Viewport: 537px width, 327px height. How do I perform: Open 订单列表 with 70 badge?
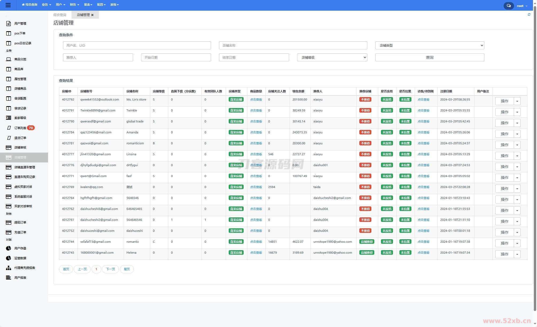(20, 128)
